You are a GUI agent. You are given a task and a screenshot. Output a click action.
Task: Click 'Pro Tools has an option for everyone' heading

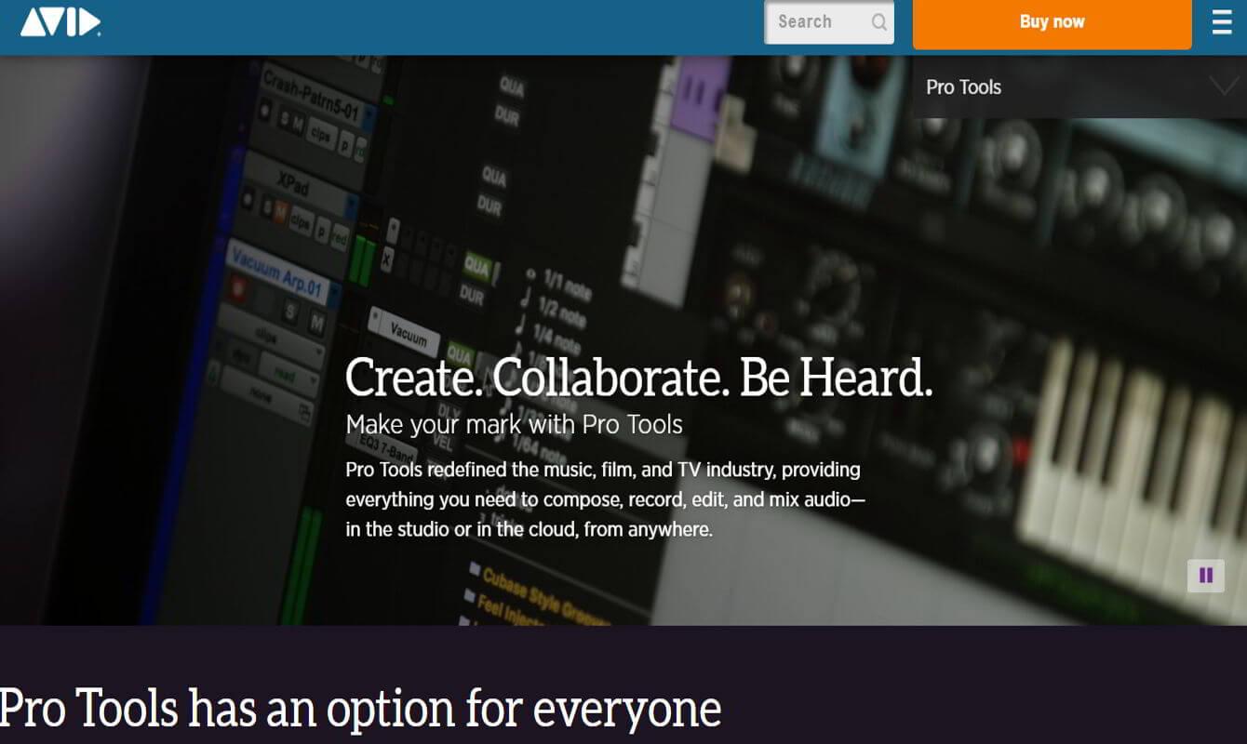click(x=361, y=708)
